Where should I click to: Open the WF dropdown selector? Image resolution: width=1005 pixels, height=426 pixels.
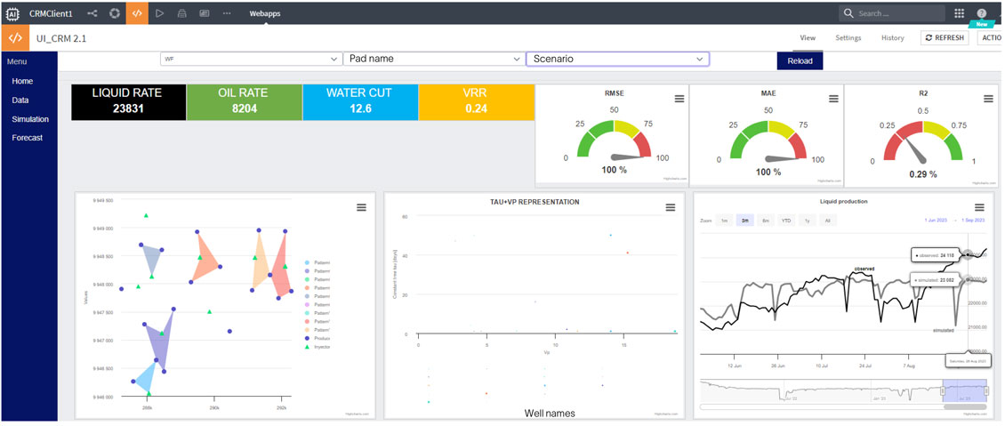coord(251,59)
